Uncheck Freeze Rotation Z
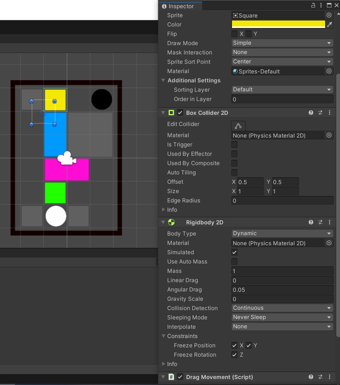 (x=235, y=355)
